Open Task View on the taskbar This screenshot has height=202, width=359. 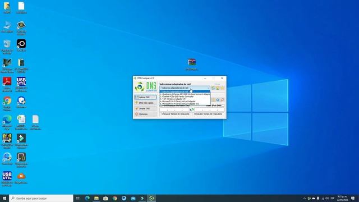[x=78, y=198]
